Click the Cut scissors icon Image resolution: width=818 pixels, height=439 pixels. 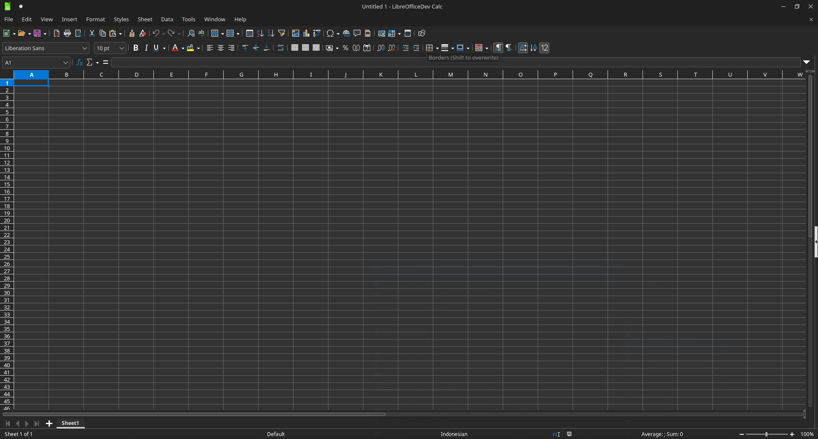tap(92, 33)
